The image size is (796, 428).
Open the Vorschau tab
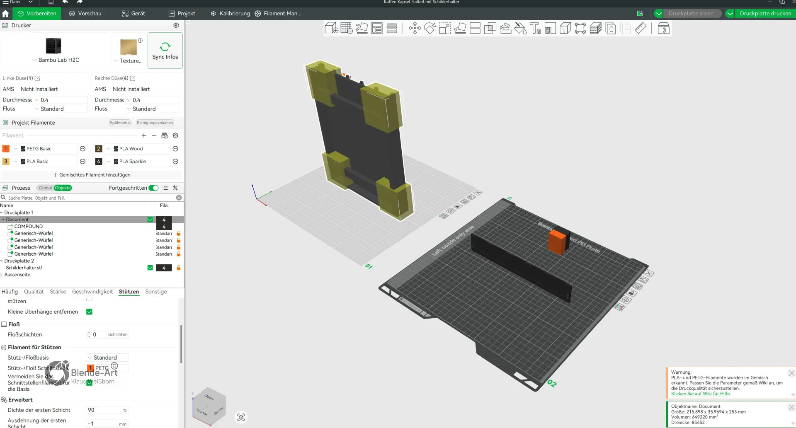85,13
